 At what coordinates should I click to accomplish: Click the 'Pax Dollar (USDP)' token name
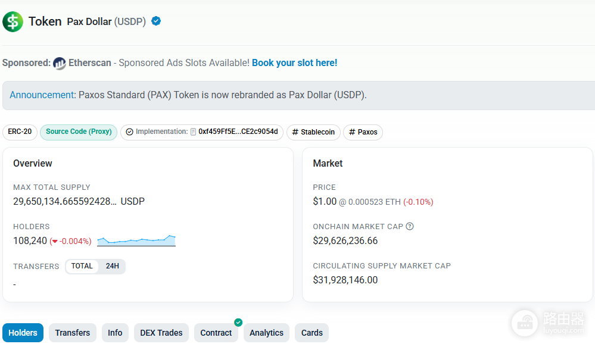tap(106, 21)
